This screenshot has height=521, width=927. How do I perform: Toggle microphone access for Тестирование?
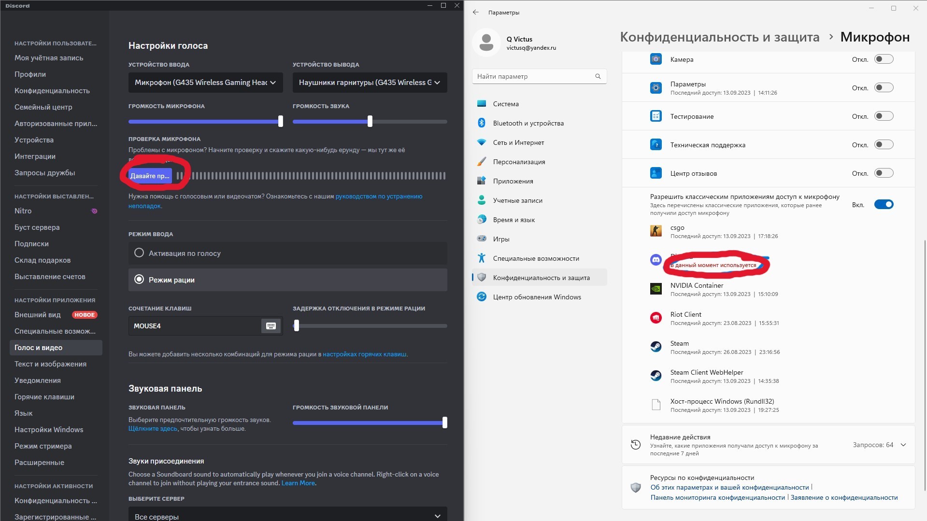884,116
